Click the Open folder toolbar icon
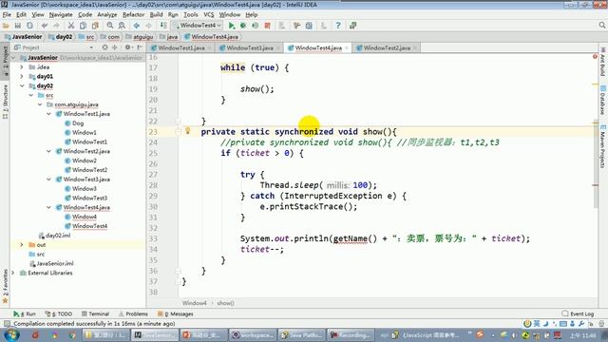Image resolution: width=608 pixels, height=342 pixels. pos(6,26)
